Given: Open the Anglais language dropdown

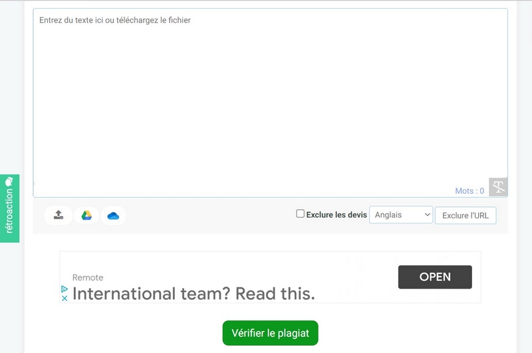Looking at the screenshot, I should pyautogui.click(x=401, y=215).
